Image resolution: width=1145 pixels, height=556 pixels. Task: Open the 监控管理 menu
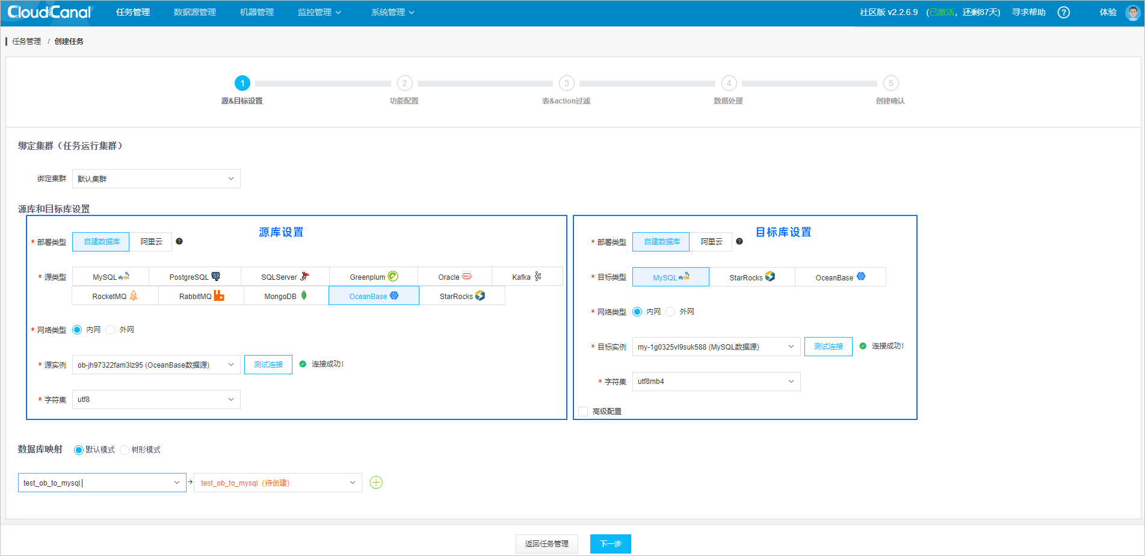point(315,11)
